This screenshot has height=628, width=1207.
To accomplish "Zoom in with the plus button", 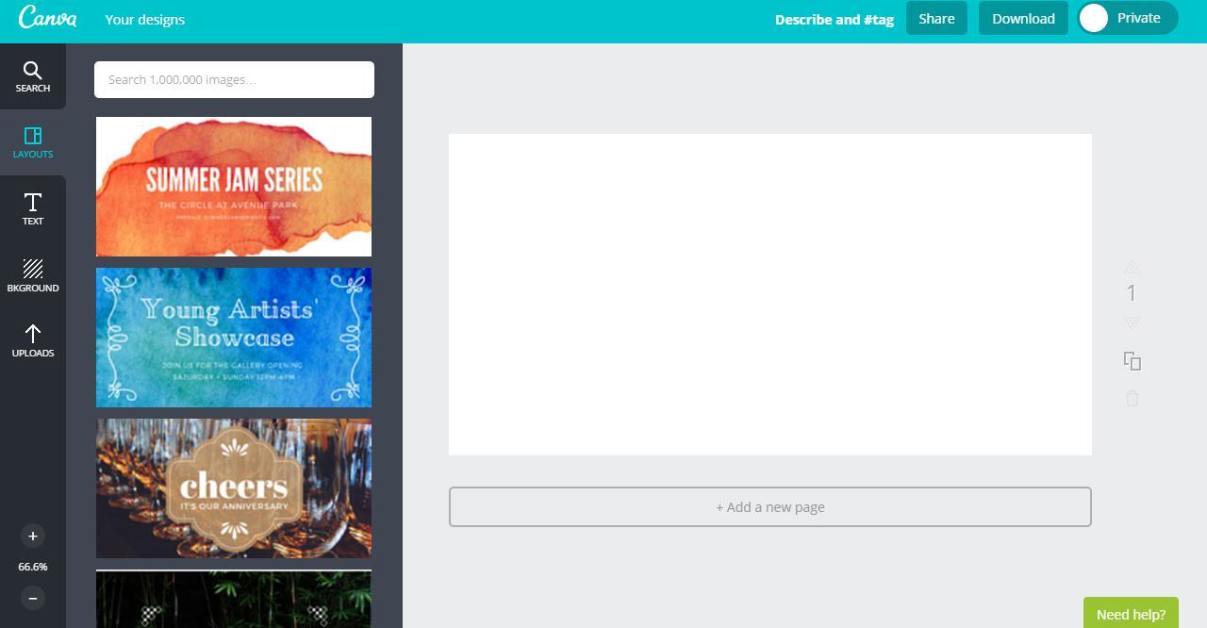I will (x=33, y=536).
